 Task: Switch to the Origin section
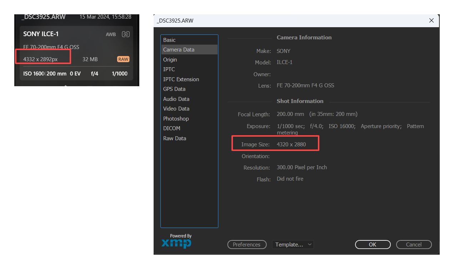pos(170,59)
